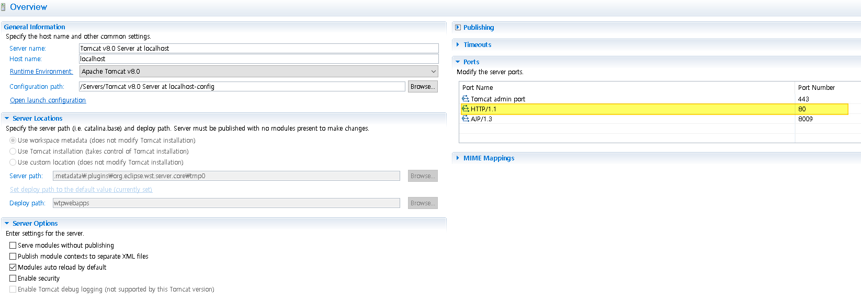This screenshot has width=861, height=302.
Task: Click Browse next to Server path
Action: [x=423, y=176]
